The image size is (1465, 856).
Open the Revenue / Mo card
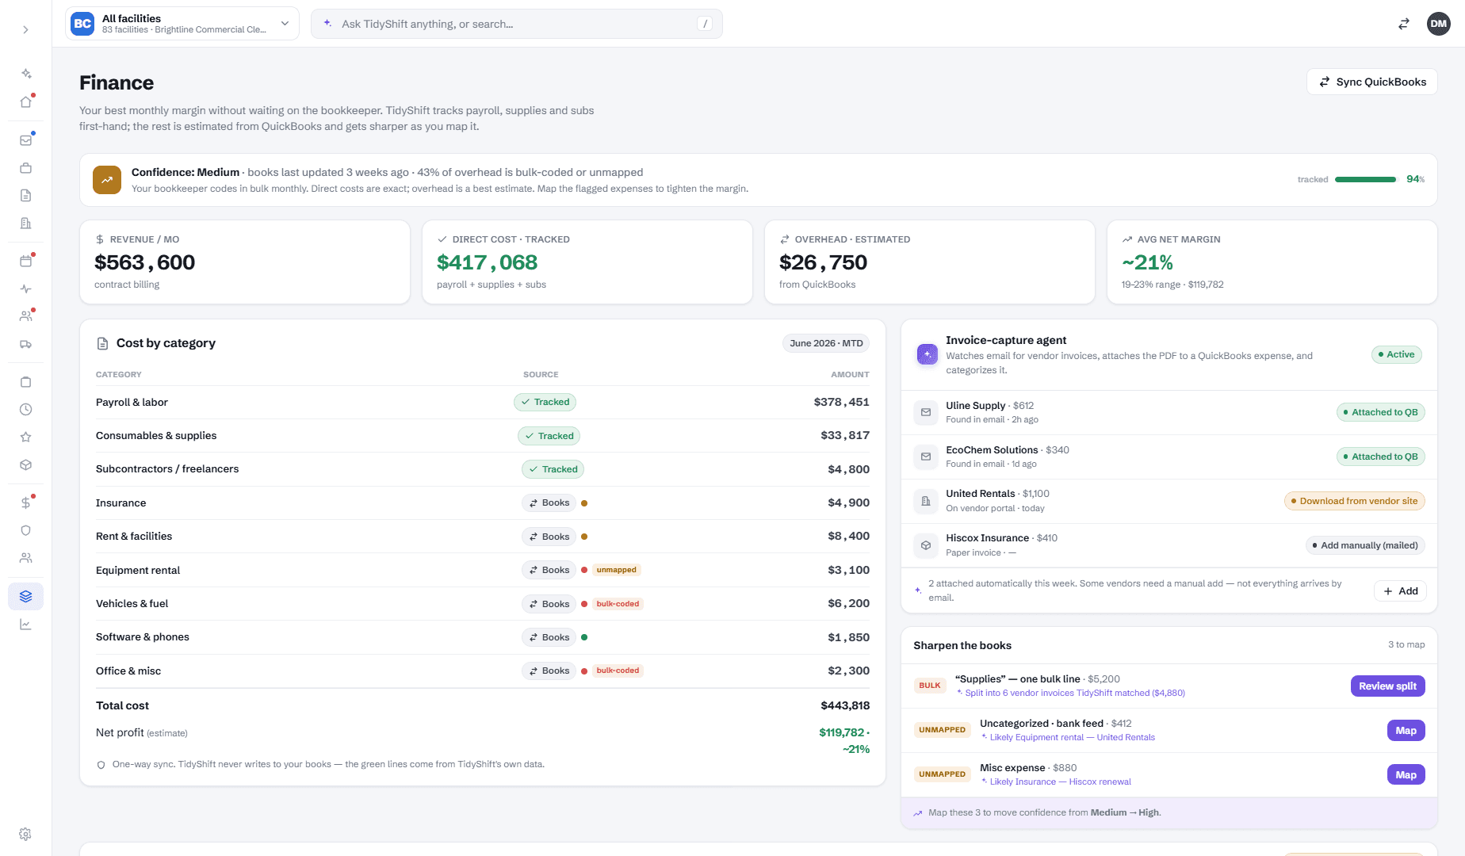click(245, 262)
